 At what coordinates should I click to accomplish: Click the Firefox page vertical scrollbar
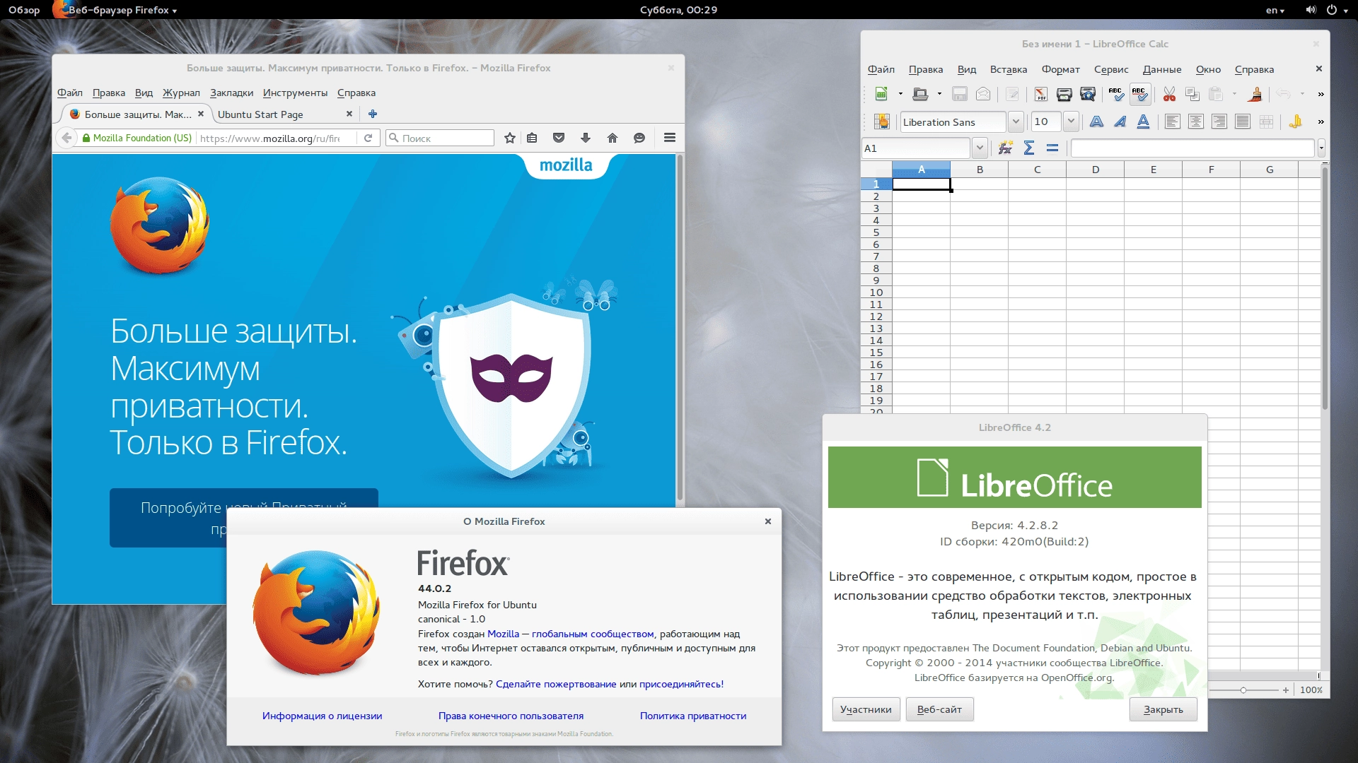(680, 329)
